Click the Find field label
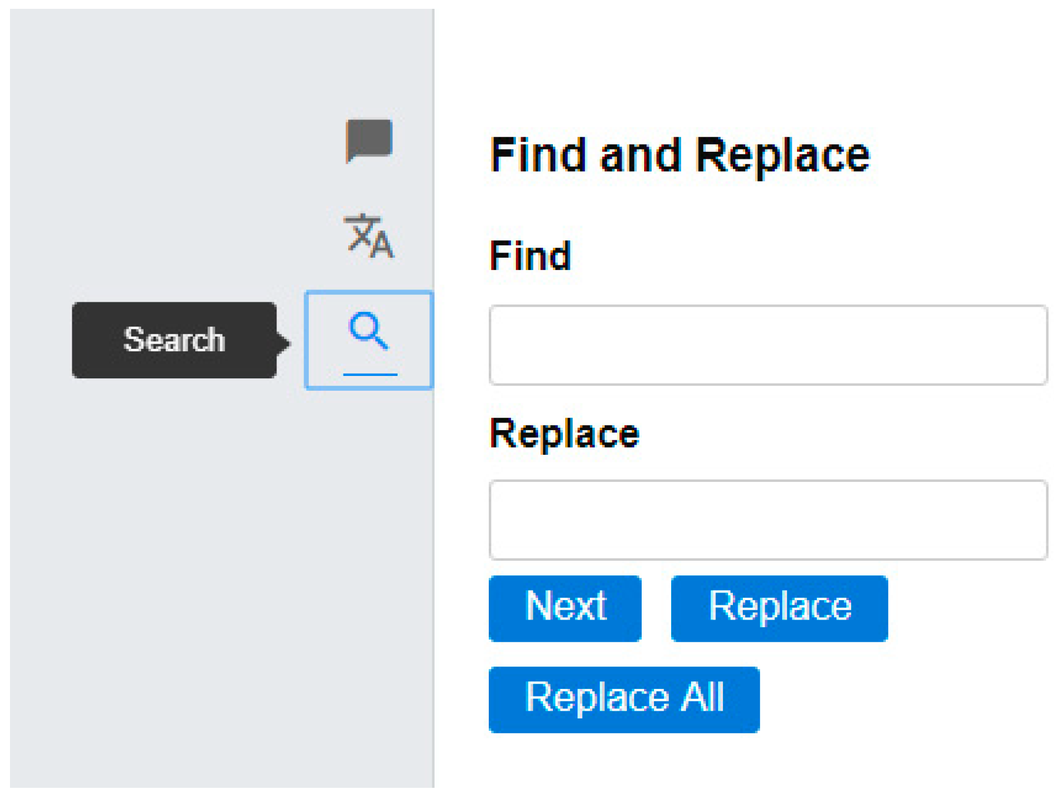This screenshot has width=1054, height=799. click(531, 256)
